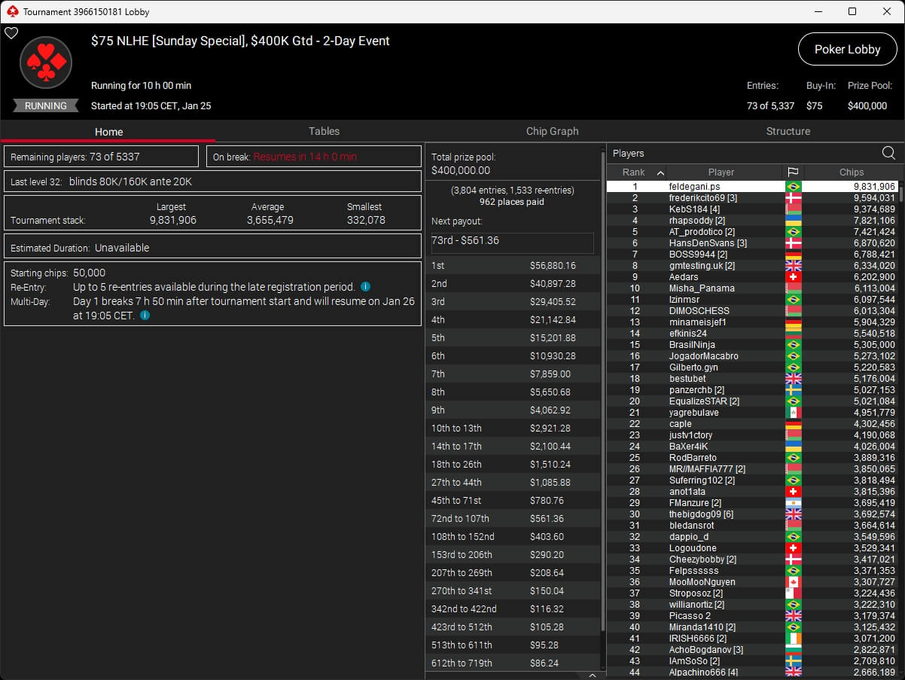
Task: Sort players by Rank column header
Action: coord(636,172)
